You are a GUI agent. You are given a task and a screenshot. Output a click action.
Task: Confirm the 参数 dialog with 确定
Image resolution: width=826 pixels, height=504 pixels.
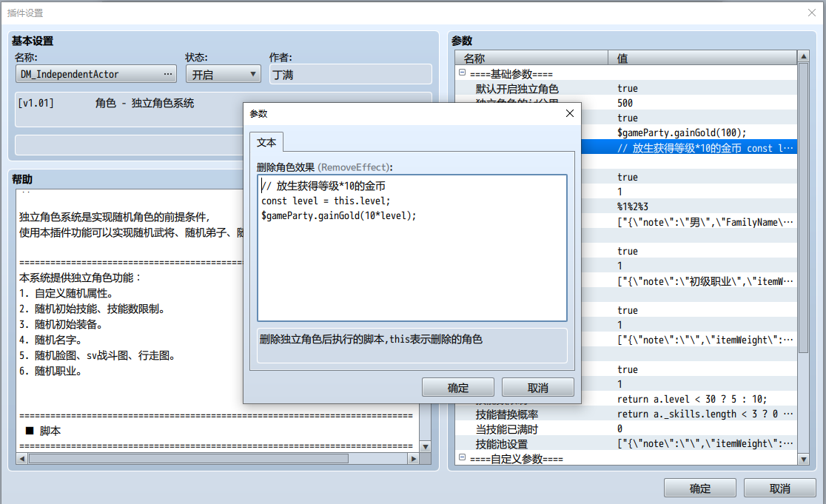tap(457, 388)
